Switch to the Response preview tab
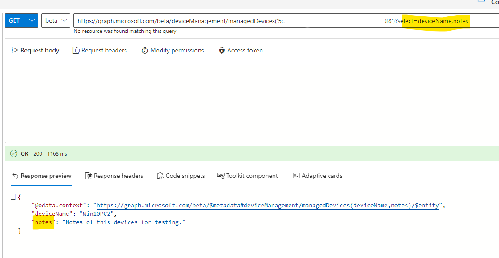 click(42, 176)
